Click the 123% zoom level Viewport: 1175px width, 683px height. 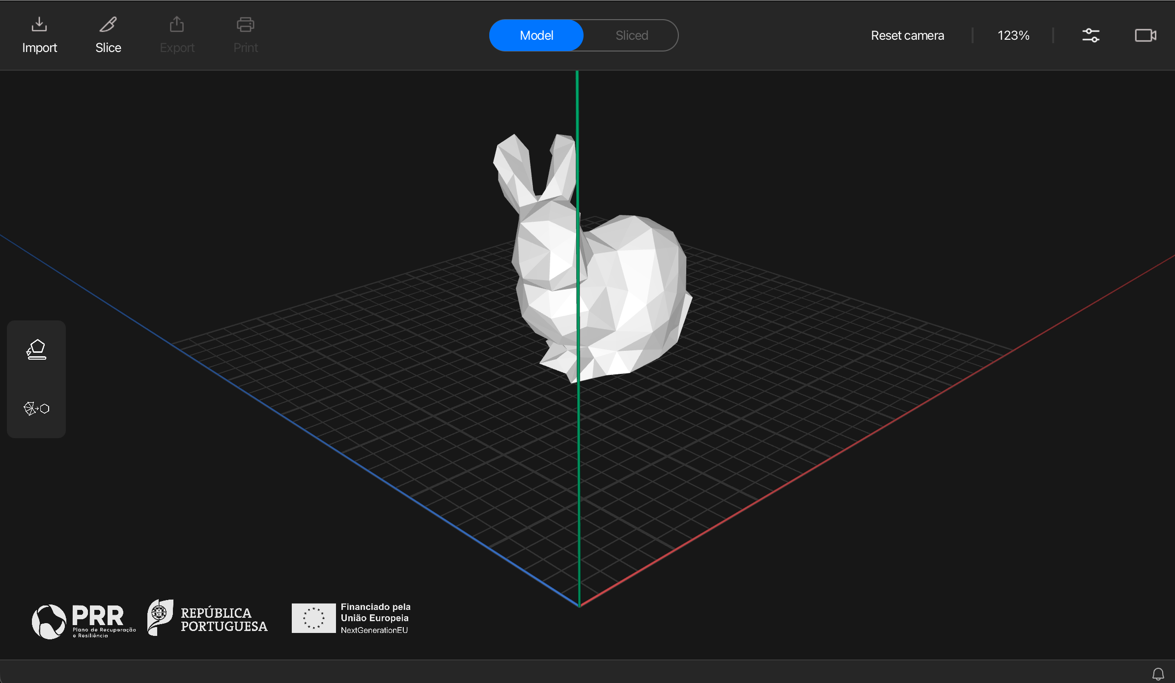click(x=1013, y=35)
